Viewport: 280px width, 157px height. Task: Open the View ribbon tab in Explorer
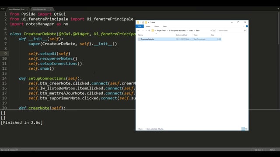pyautogui.click(x=164, y=26)
